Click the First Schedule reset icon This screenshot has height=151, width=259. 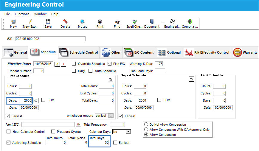point(111,80)
